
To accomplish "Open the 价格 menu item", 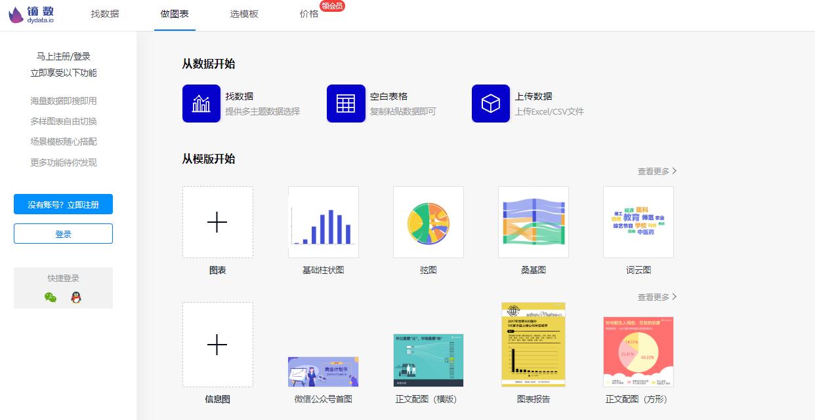I will [308, 14].
